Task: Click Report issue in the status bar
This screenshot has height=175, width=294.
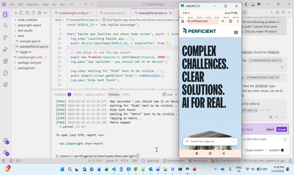Action: point(198,161)
